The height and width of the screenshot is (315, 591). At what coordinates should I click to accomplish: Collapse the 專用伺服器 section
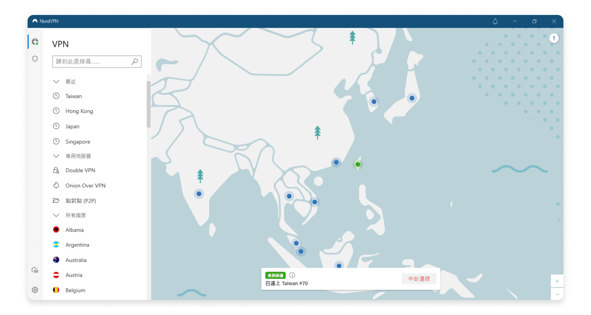click(x=56, y=156)
